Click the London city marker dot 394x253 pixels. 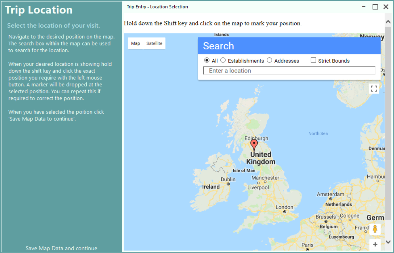[x=284, y=212]
